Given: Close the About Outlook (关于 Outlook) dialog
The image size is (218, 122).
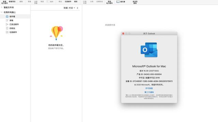Looking at the screenshot, I should tap(123, 34).
